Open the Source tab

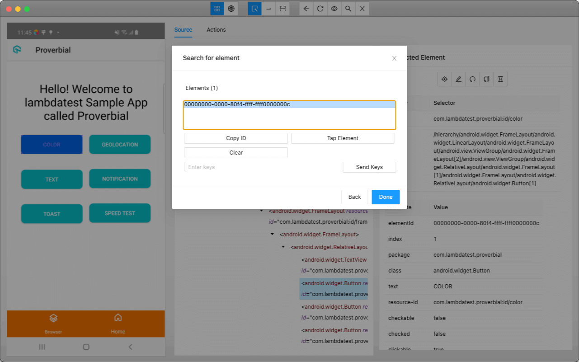coord(183,30)
